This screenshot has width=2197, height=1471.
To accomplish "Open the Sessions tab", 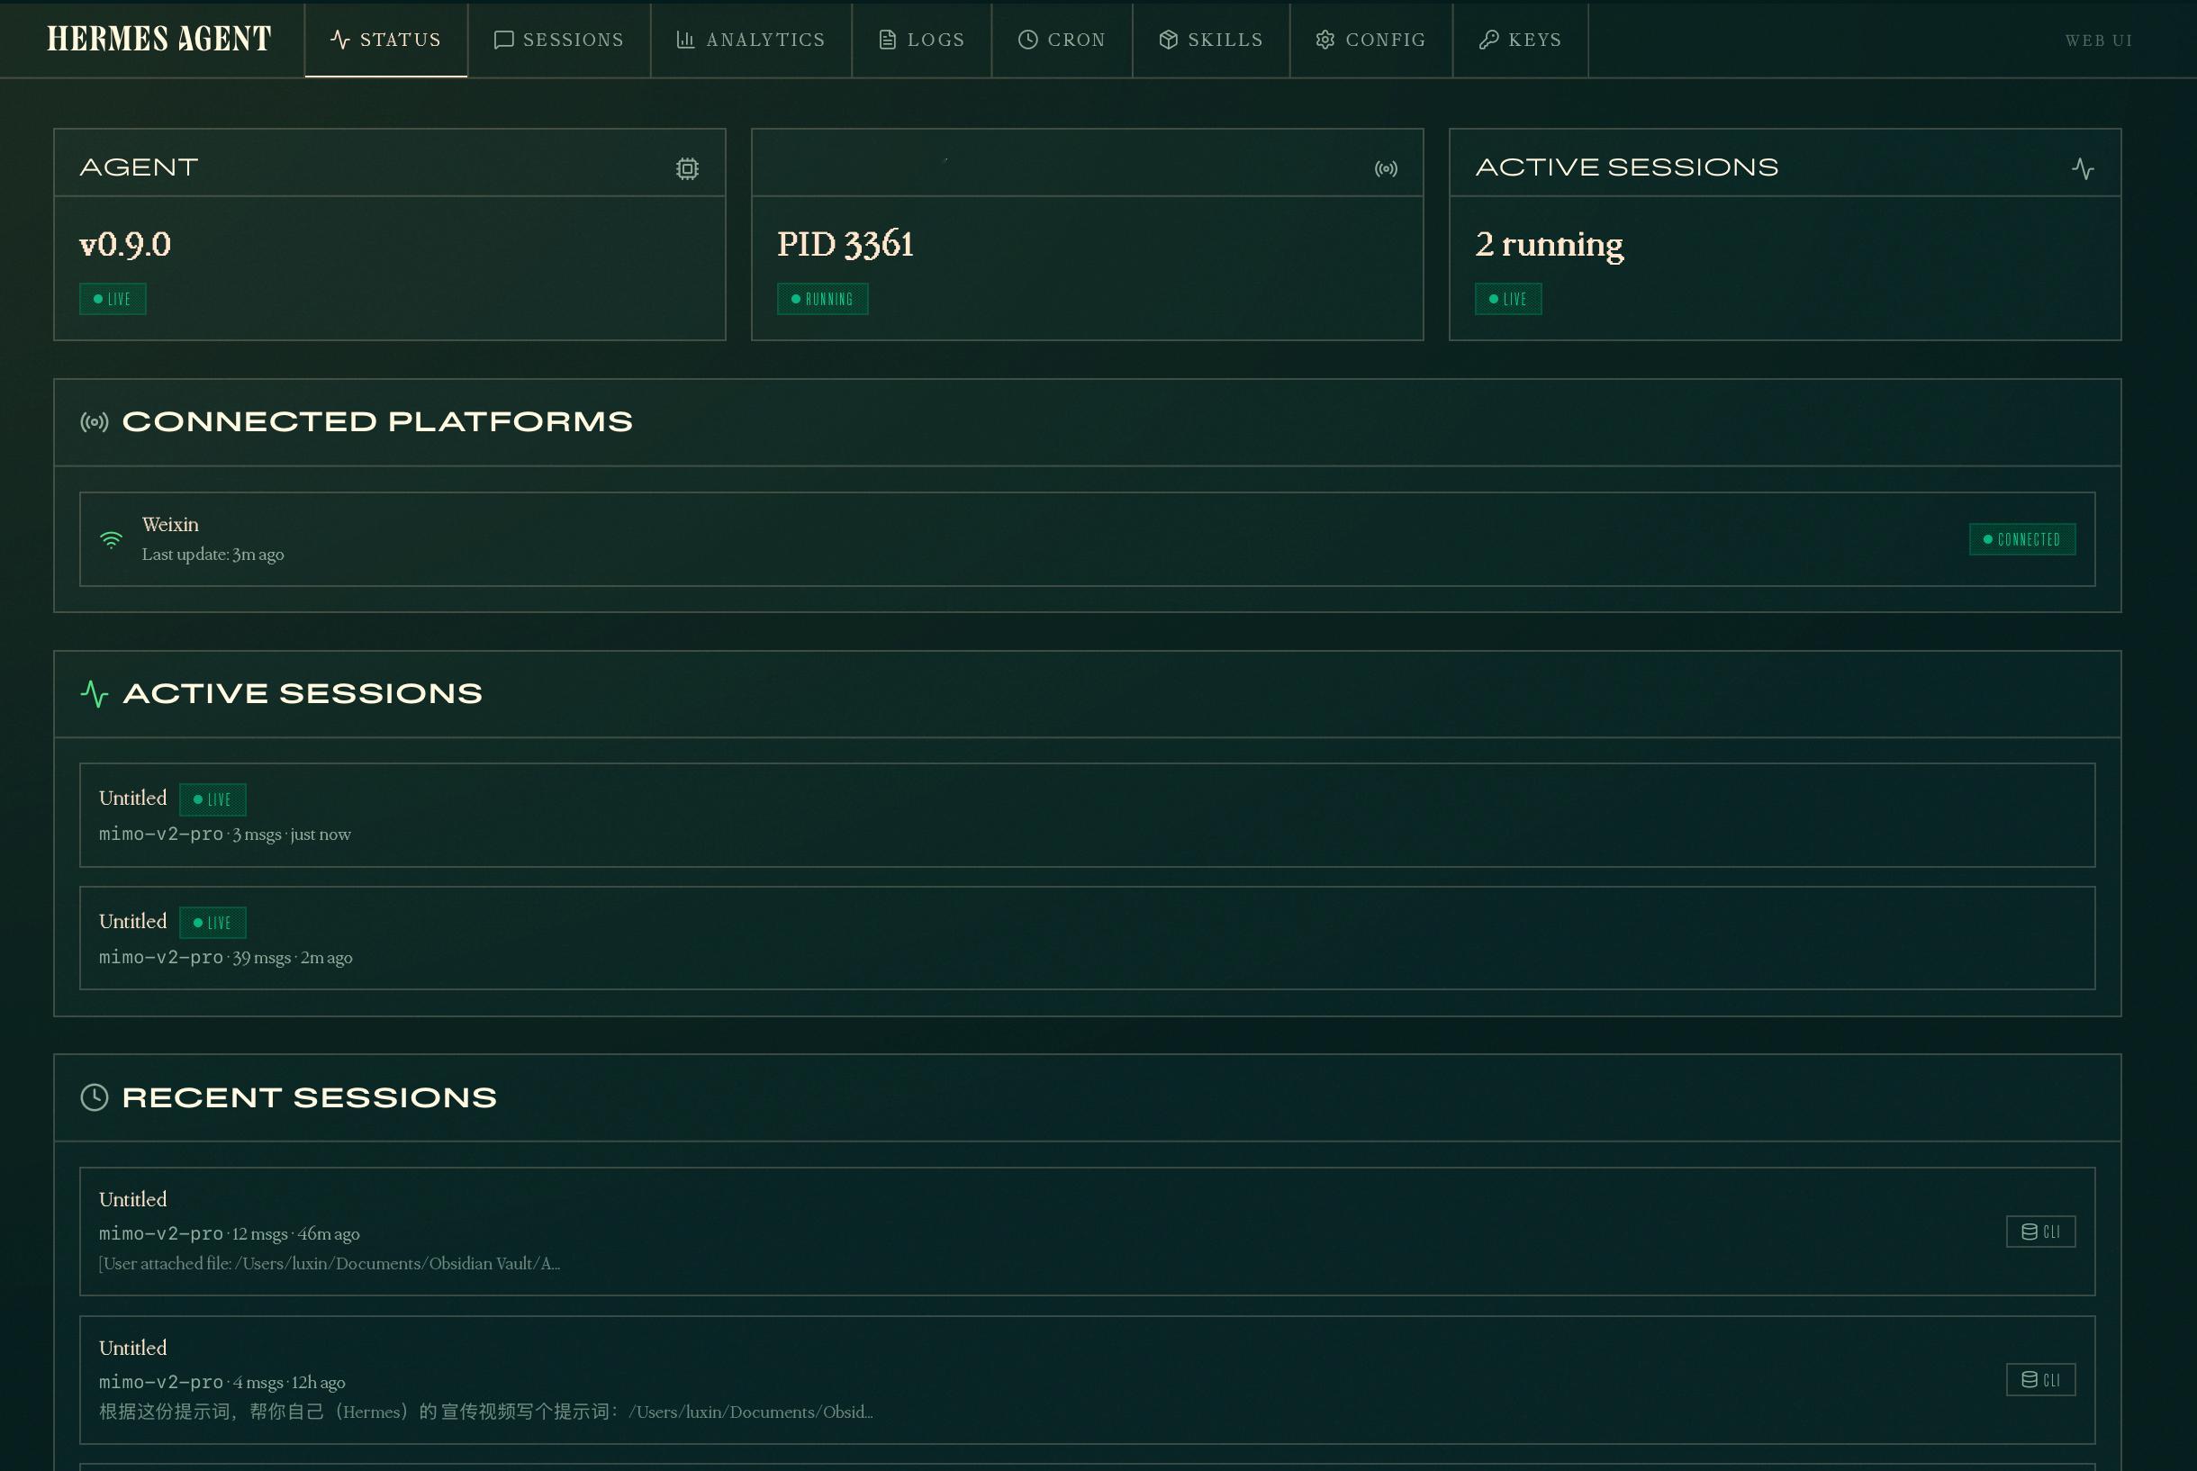I will click(x=559, y=40).
